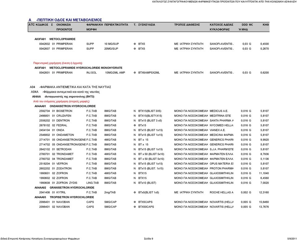
Task: Click packaging BTX50CAPS for NAVOBAN
Action: pyautogui.click(x=146, y=207)
